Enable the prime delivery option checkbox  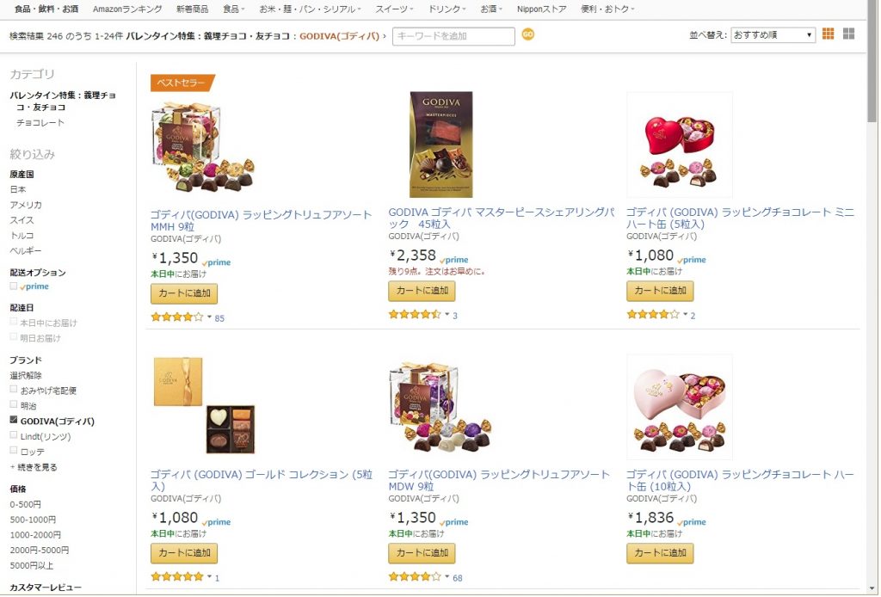point(14,286)
